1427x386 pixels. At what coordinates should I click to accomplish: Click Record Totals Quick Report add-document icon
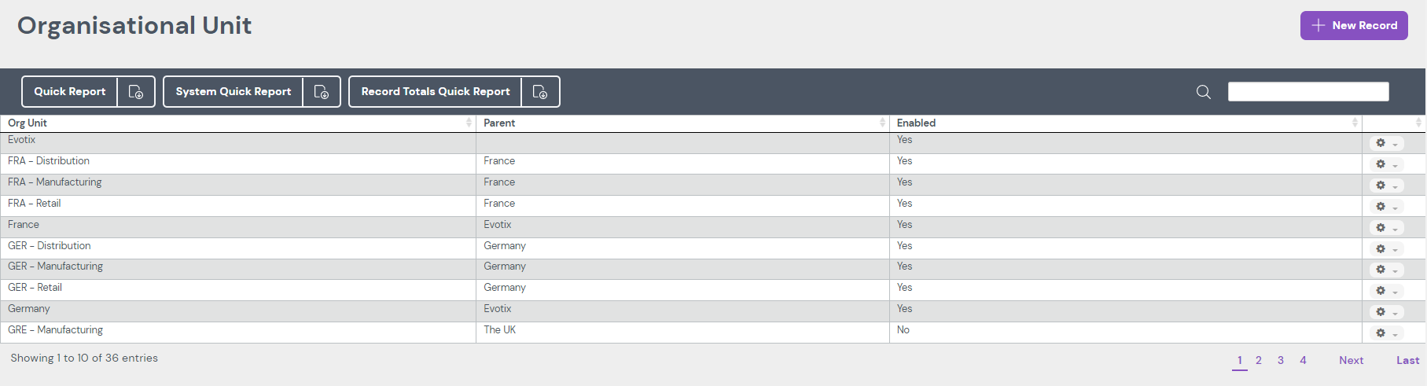point(540,92)
